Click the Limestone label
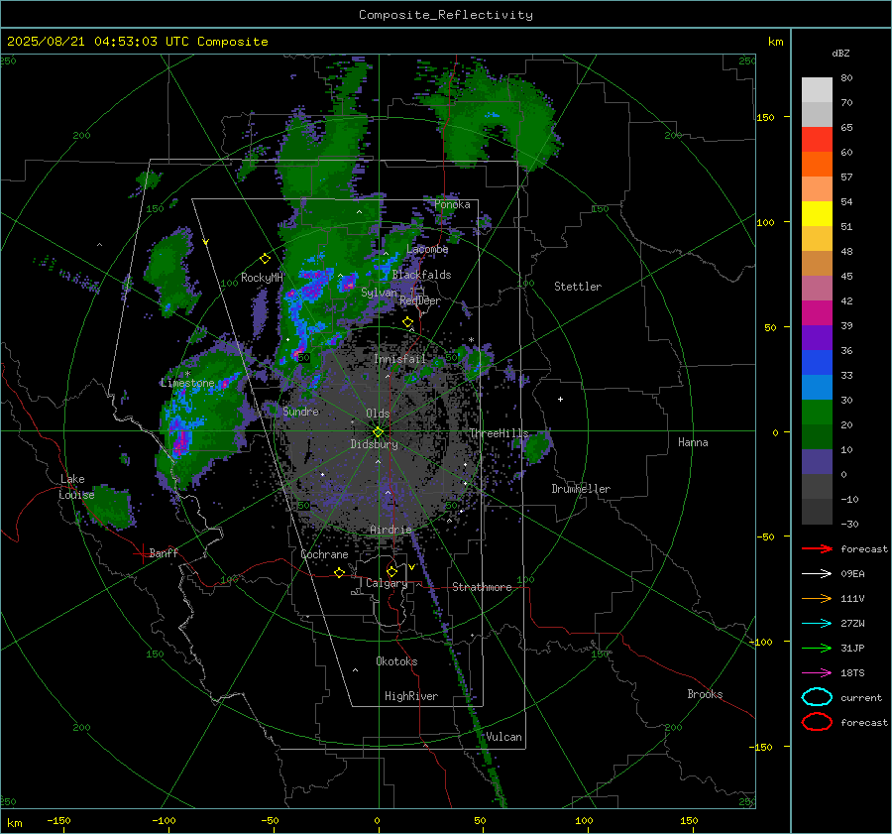 tap(187, 383)
